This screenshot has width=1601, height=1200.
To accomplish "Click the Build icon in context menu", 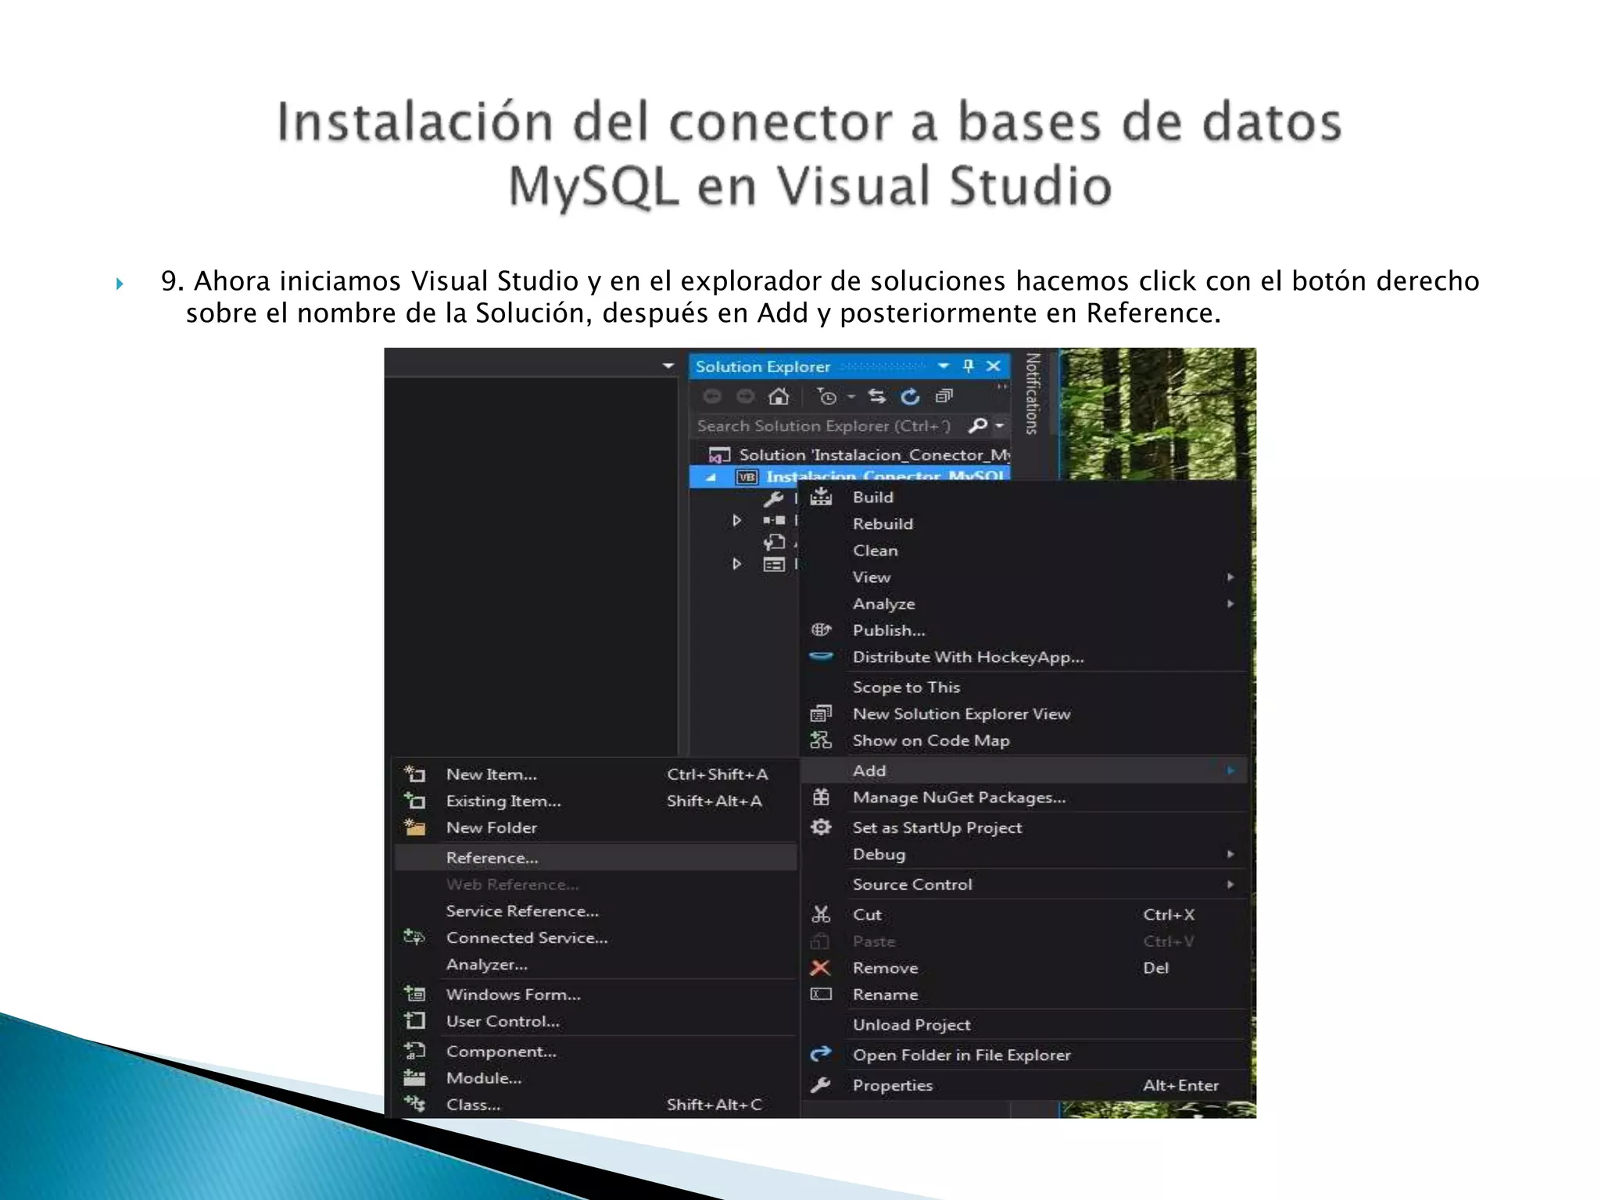I will [x=821, y=496].
